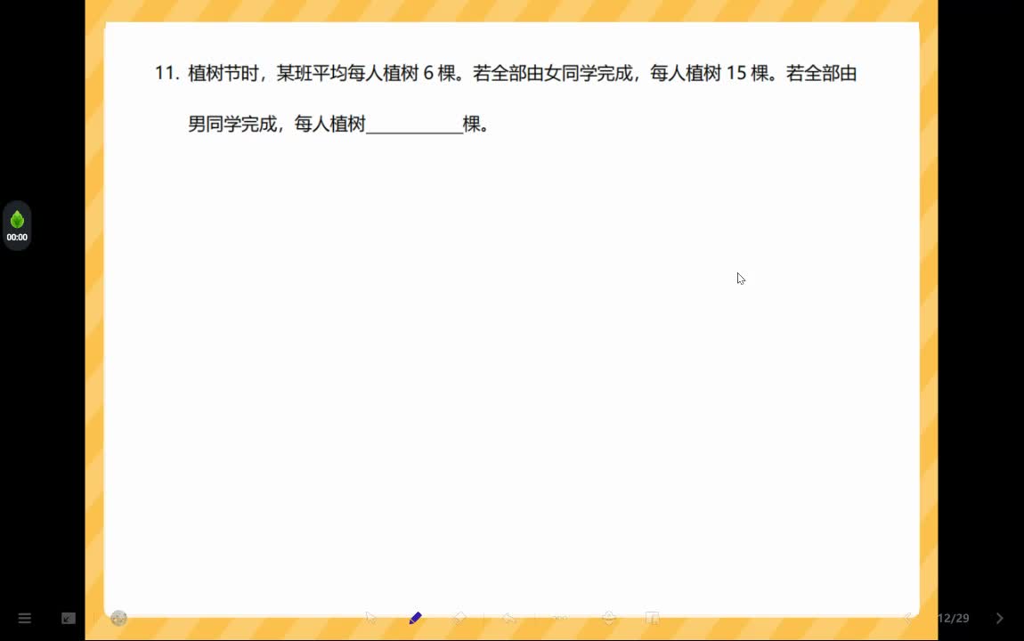This screenshot has width=1024, height=641.
Task: Select the eraser tool
Action: (x=459, y=618)
